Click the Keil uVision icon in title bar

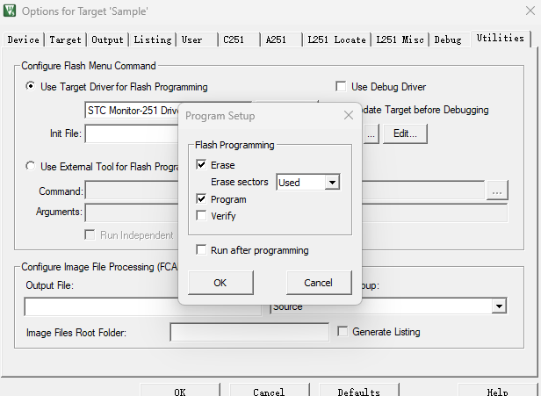(10, 11)
